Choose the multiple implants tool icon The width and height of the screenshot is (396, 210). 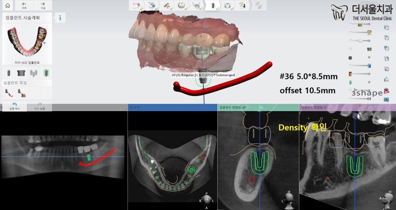coord(34,73)
